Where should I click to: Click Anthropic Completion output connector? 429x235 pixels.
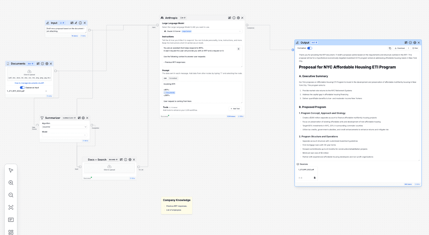247,25
